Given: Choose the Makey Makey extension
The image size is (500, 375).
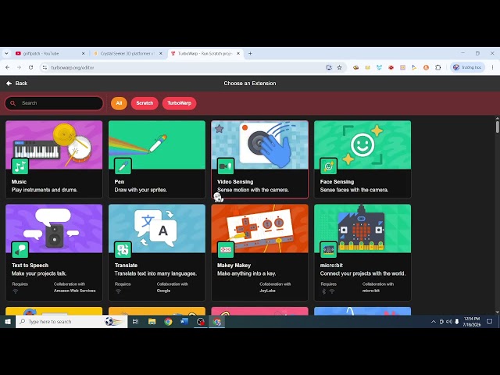Looking at the screenshot, I should pos(260,252).
